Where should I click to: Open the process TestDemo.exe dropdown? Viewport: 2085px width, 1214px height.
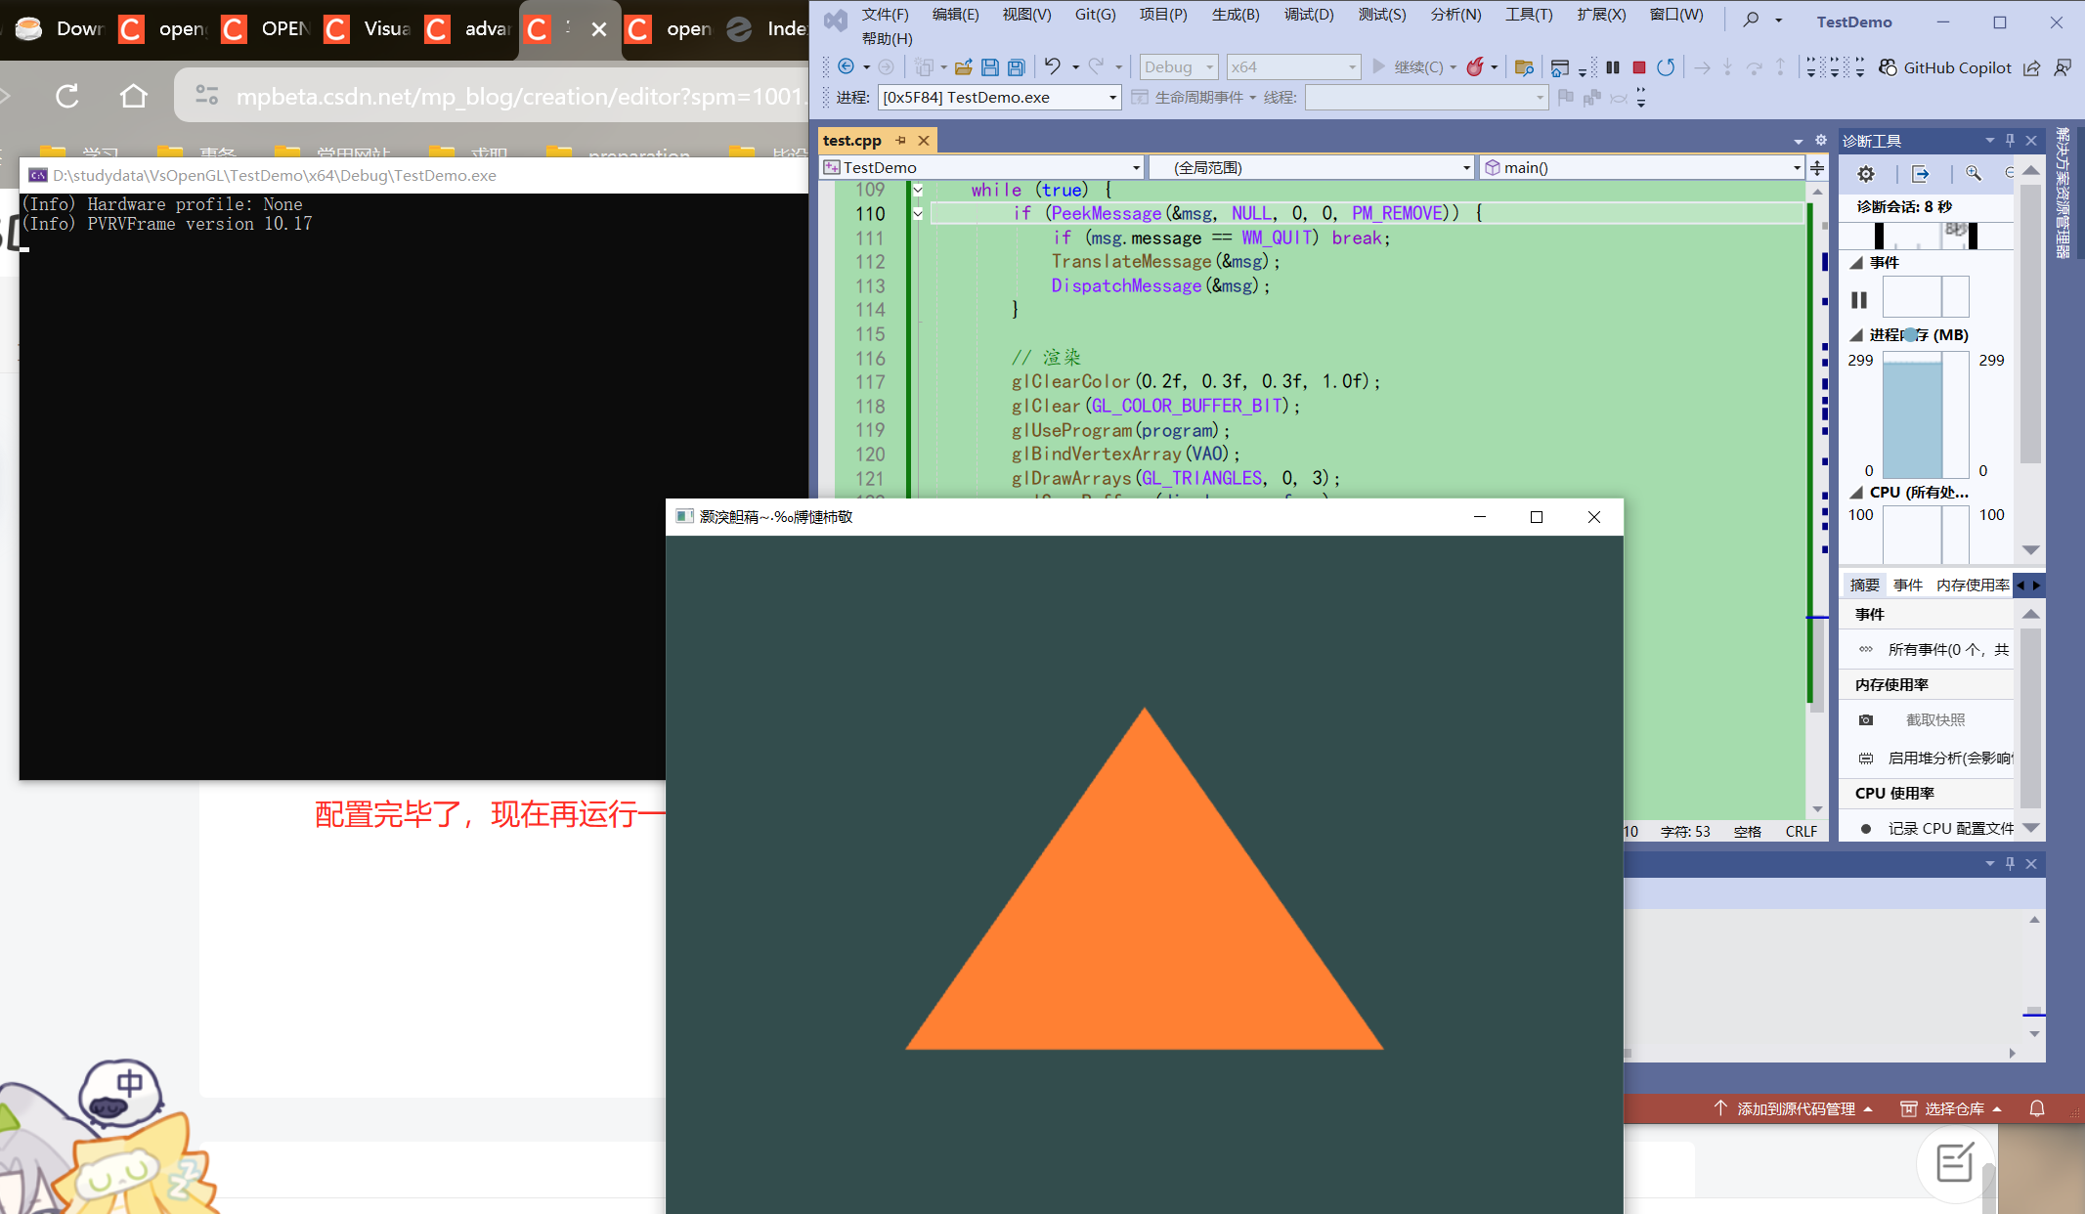tap(1112, 98)
